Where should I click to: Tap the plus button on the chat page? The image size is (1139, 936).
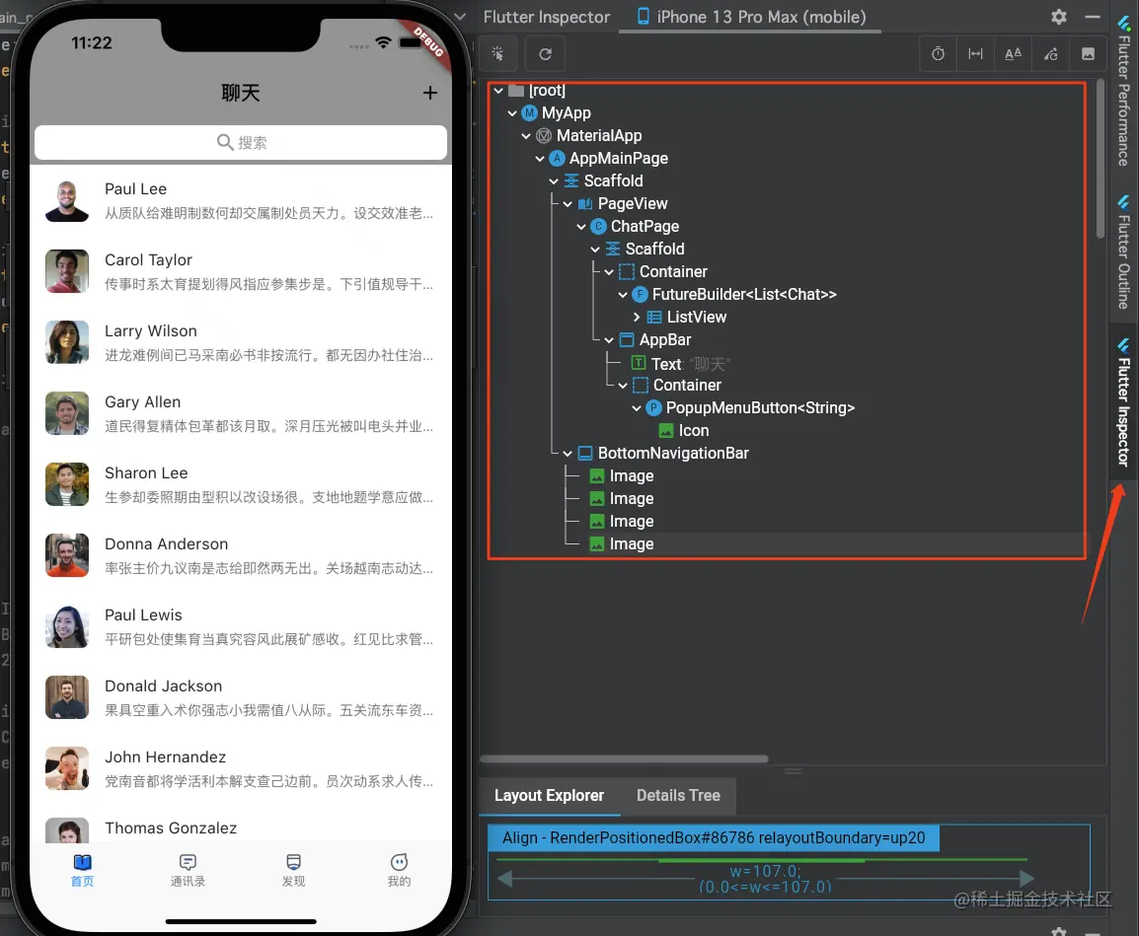pos(429,93)
